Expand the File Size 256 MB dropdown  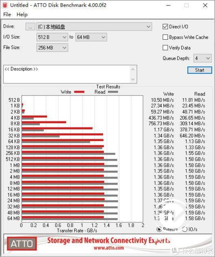pyautogui.click(x=52, y=48)
